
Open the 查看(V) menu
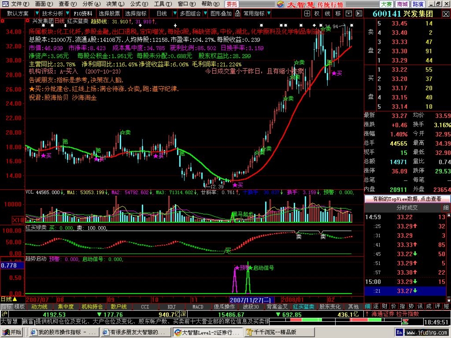67,4
